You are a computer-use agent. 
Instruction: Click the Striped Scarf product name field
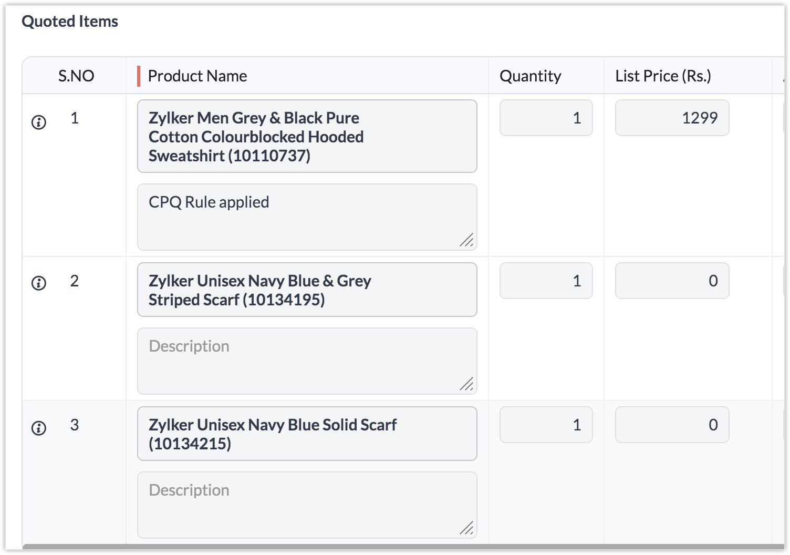pos(307,290)
